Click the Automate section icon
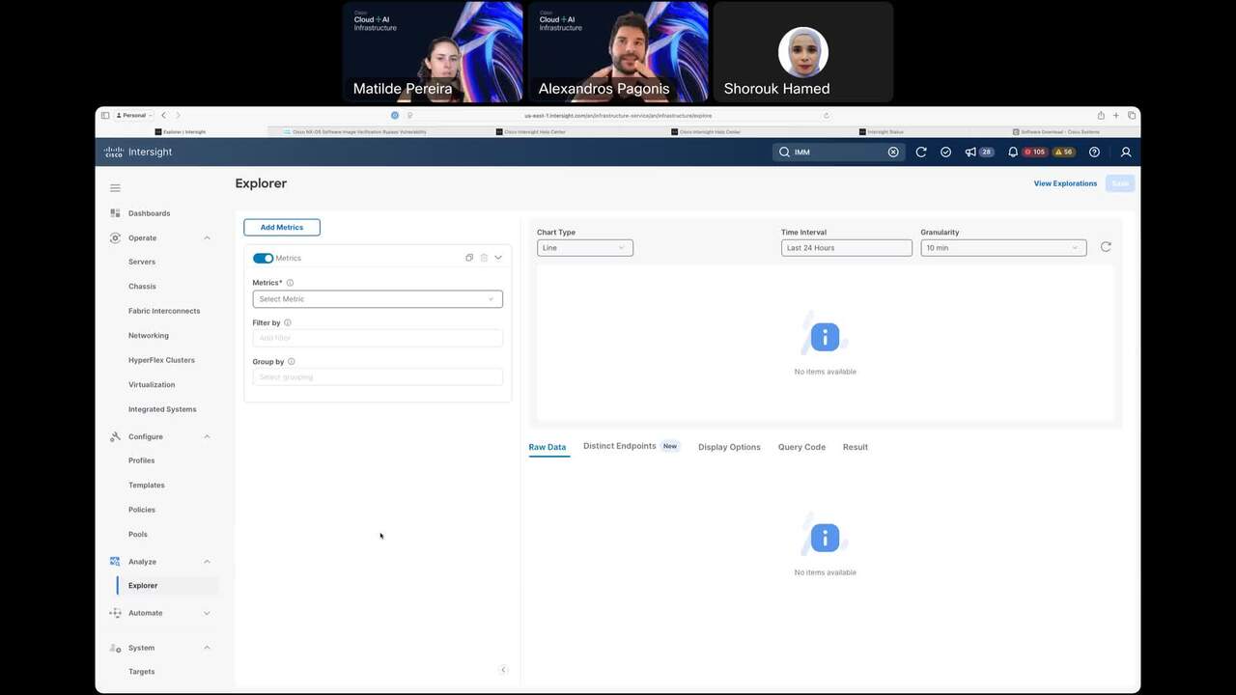This screenshot has width=1236, height=695. tap(115, 613)
